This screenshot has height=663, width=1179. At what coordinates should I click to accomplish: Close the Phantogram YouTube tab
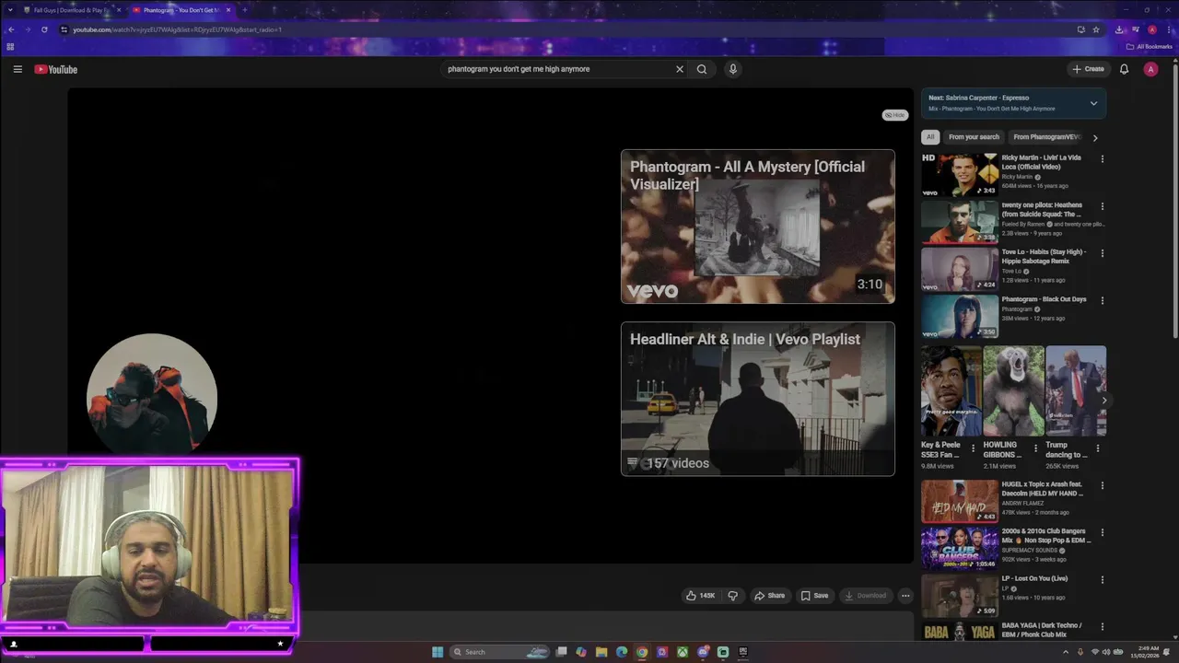(228, 10)
